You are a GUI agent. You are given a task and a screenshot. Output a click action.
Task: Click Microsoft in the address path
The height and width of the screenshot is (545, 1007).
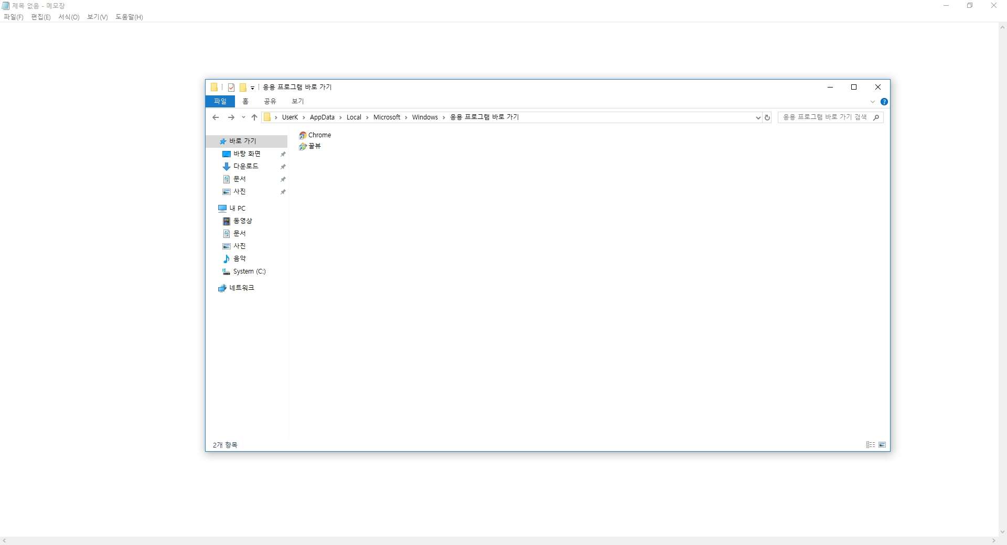387,117
